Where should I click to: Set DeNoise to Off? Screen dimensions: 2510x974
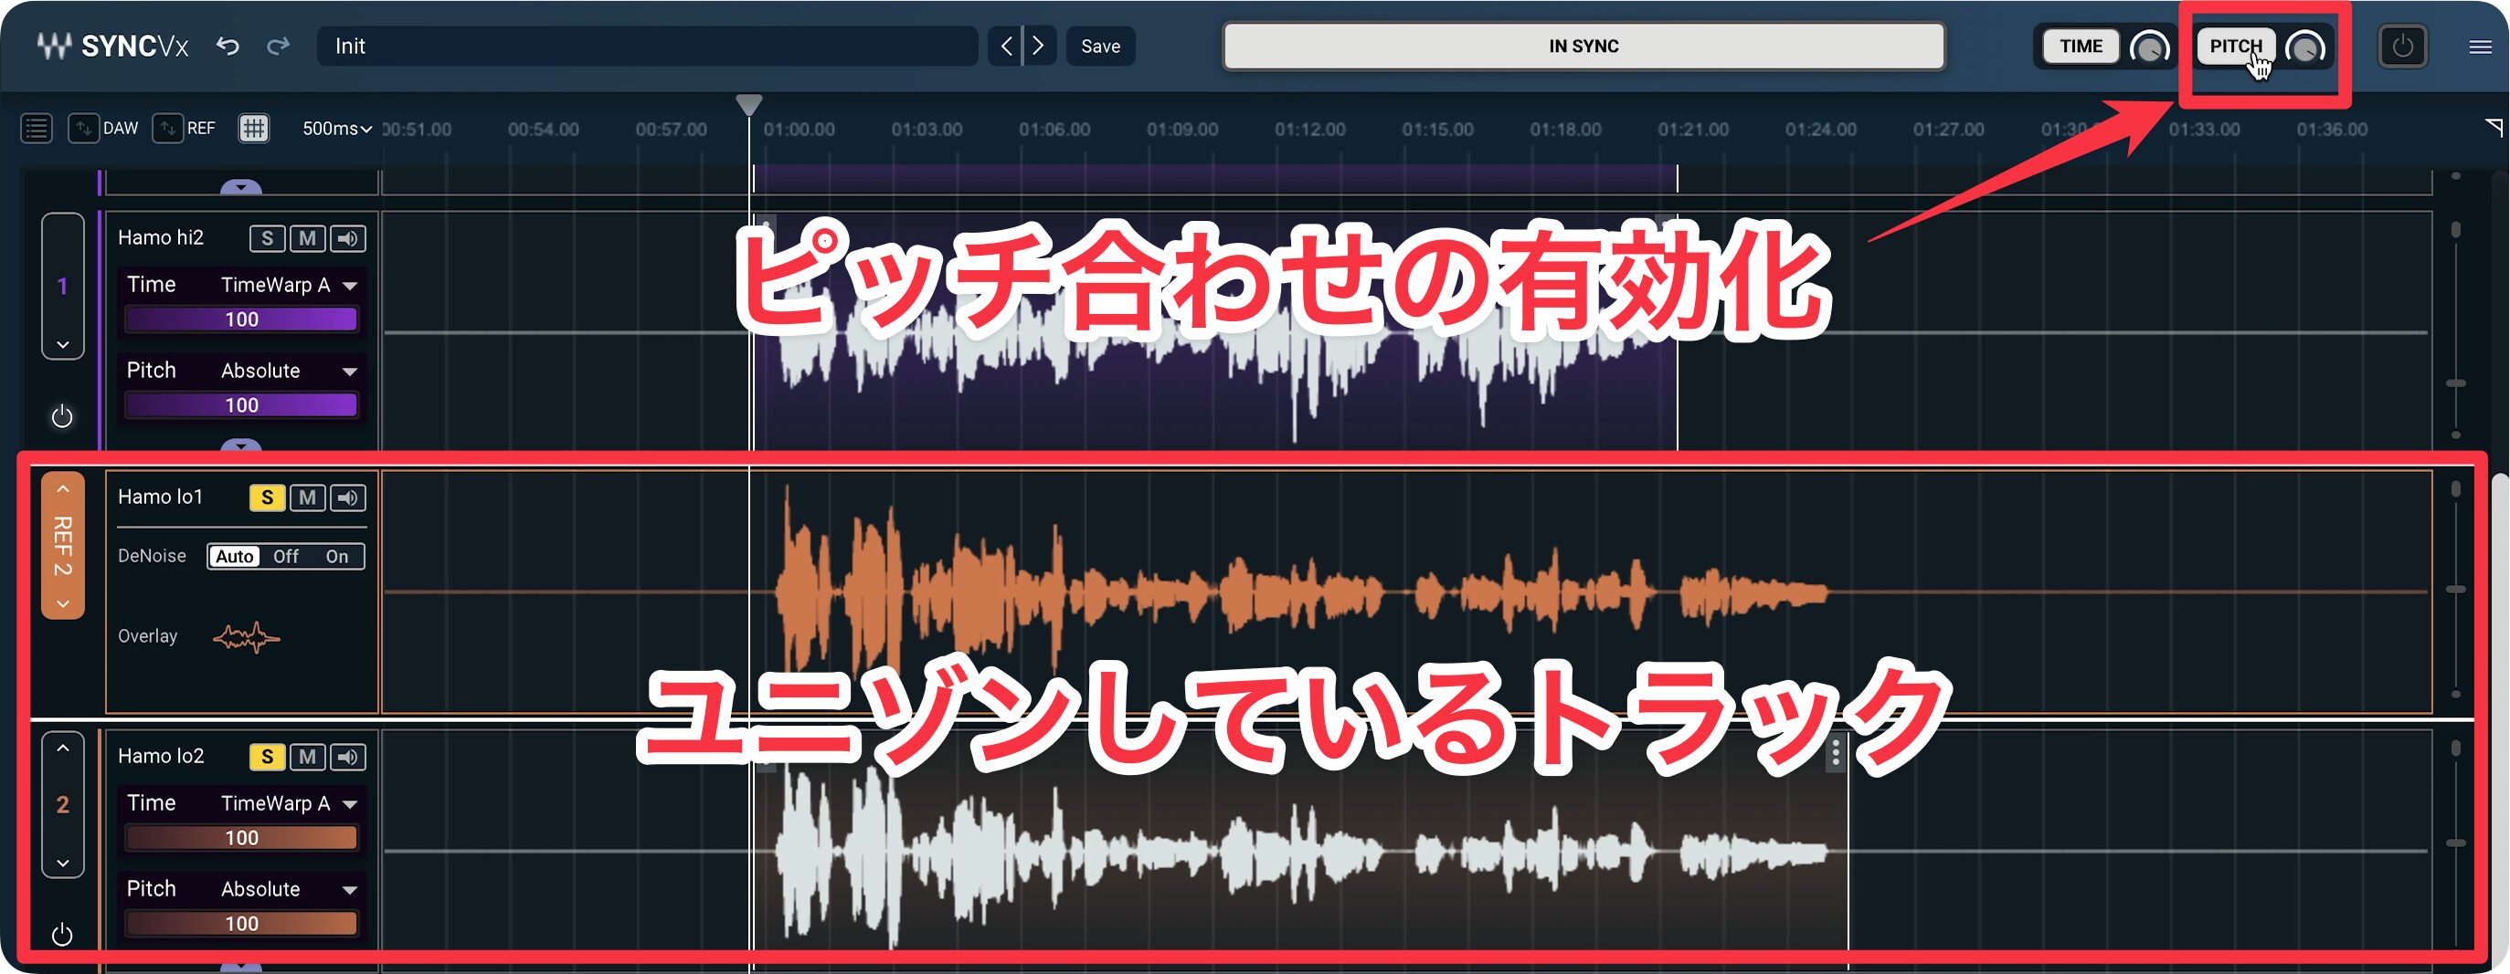[285, 557]
